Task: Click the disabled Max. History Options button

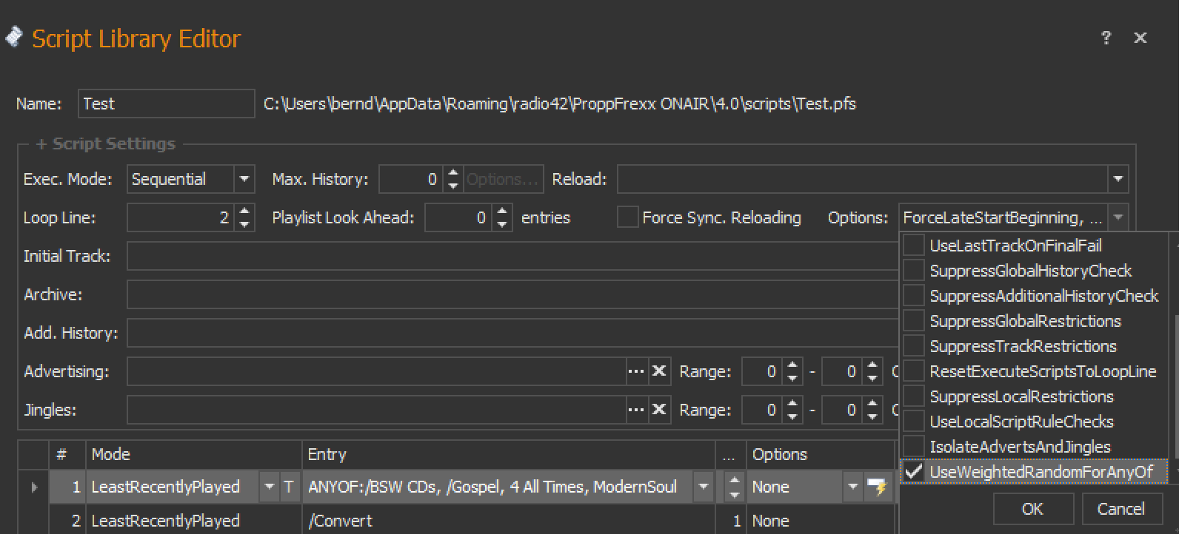Action: click(x=504, y=179)
